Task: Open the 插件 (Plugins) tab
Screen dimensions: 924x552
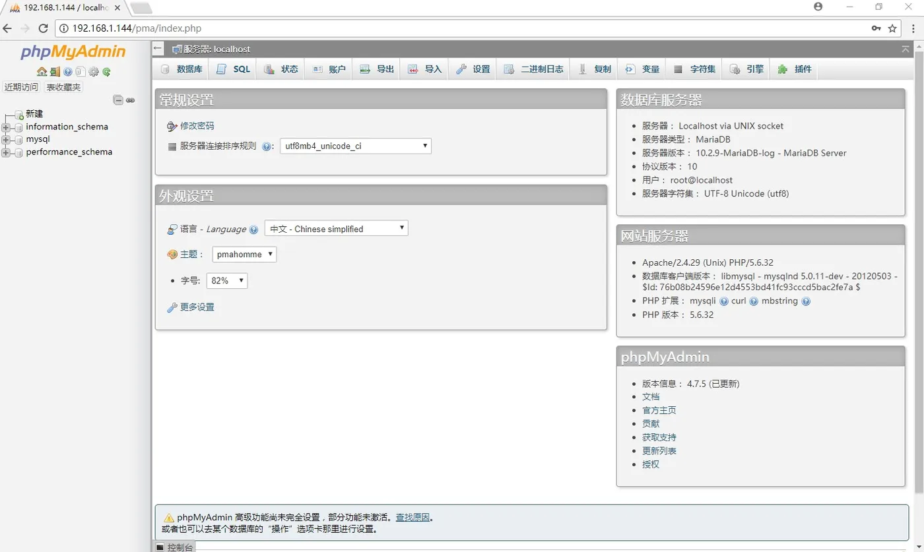Action: tap(794, 69)
